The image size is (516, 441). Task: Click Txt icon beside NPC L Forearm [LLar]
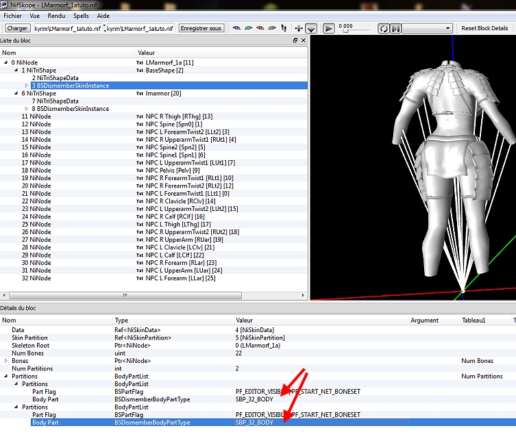(x=140, y=278)
